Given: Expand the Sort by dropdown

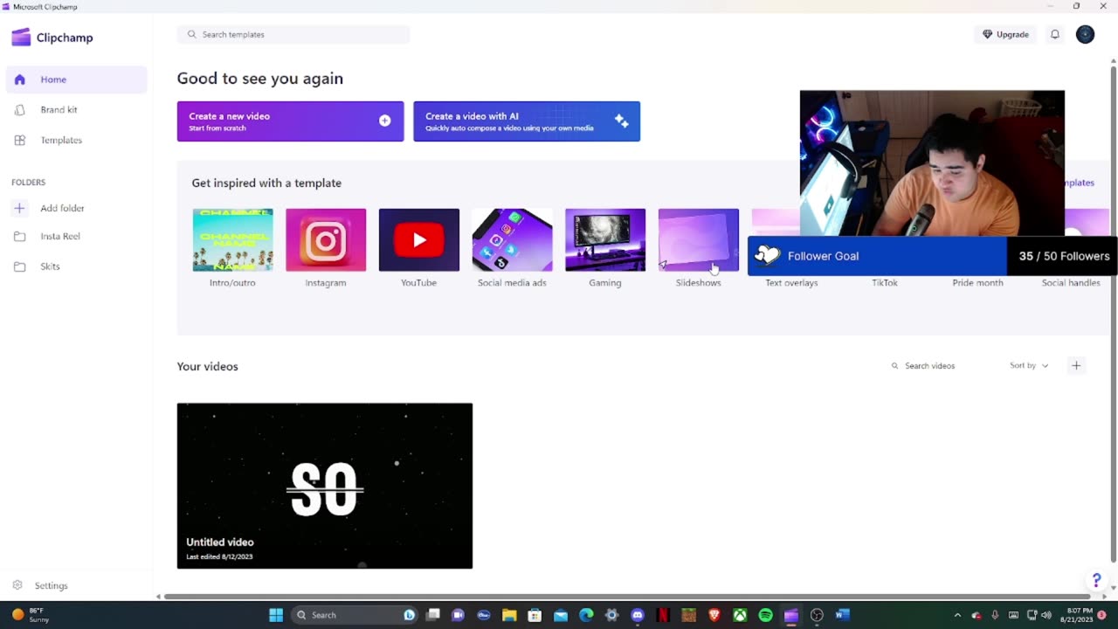Looking at the screenshot, I should pyautogui.click(x=1029, y=365).
